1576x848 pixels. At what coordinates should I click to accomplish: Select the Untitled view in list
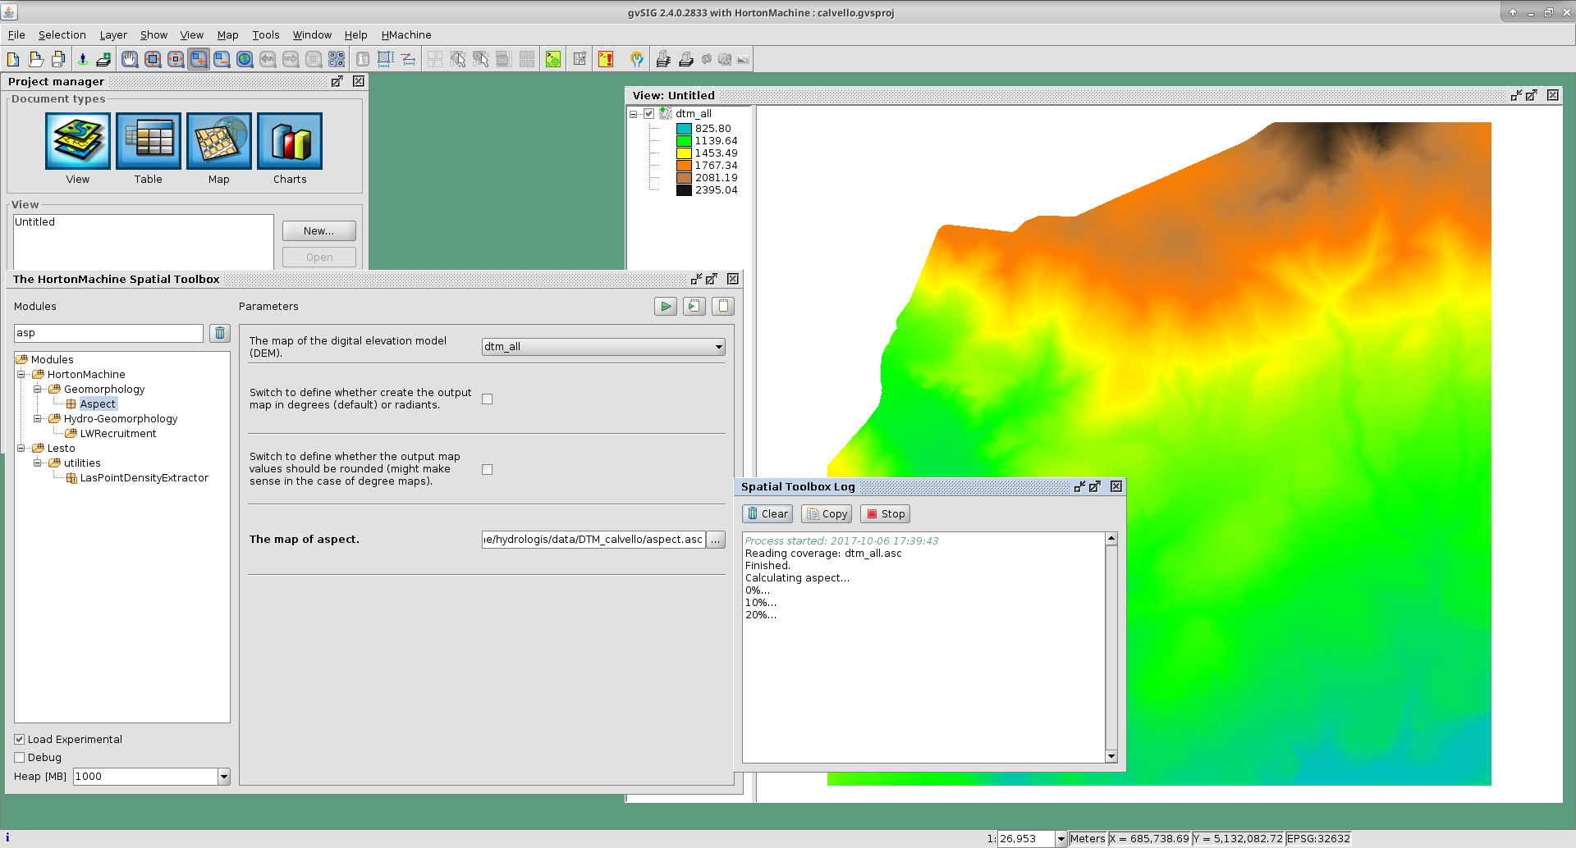click(35, 222)
